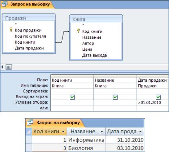Click the Книга table title bar
The height and width of the screenshot is (152, 169).
point(96,19)
